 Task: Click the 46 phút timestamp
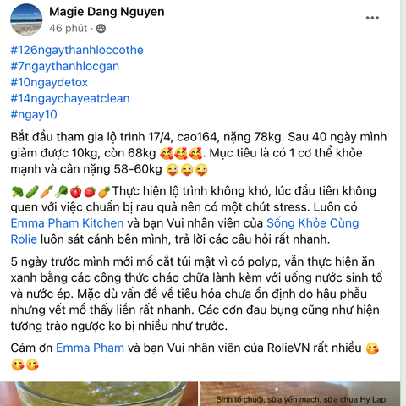69,29
